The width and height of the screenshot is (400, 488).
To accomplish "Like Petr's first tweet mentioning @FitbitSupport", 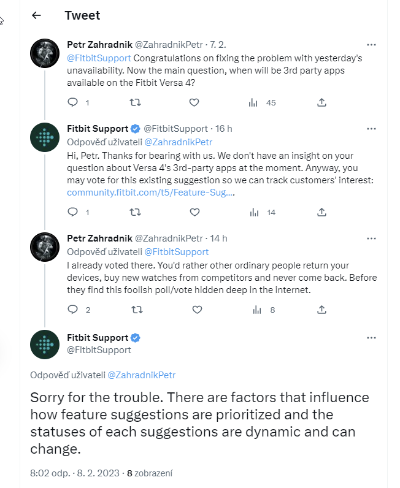I will (x=194, y=102).
